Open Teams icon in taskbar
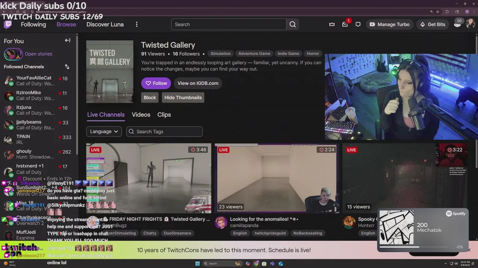478x268 pixels. pos(272,264)
